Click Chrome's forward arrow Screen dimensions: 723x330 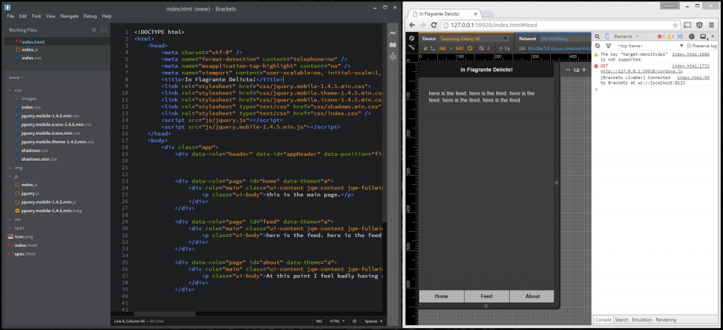pyautogui.click(x=424, y=25)
